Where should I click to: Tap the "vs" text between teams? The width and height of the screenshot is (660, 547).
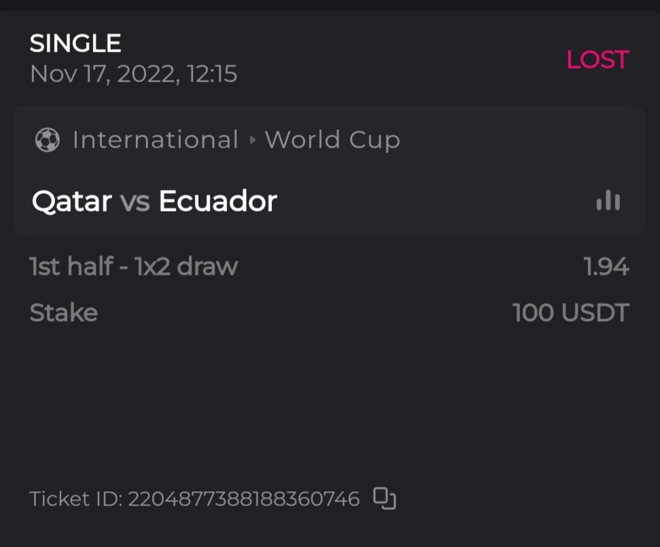135,201
